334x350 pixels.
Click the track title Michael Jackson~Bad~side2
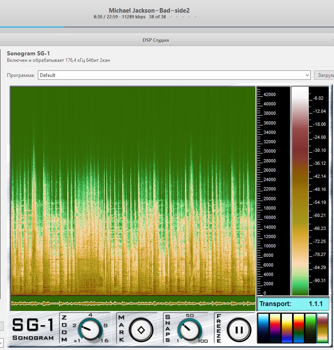[149, 10]
